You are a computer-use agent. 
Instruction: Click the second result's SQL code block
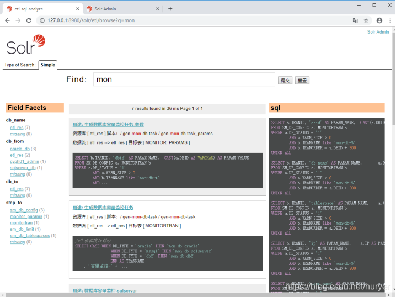tap(168, 253)
